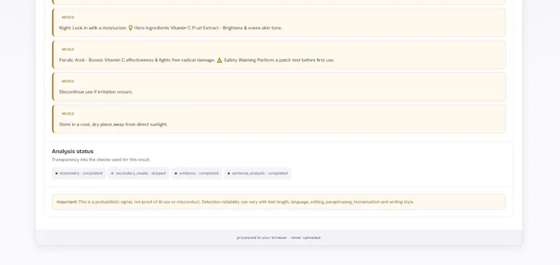This screenshot has width=560, height=265.
Task: Click the 'Analysis status' heading
Action: [x=73, y=151]
